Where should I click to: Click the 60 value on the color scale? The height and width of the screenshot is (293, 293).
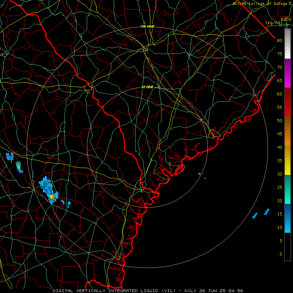click(280, 94)
